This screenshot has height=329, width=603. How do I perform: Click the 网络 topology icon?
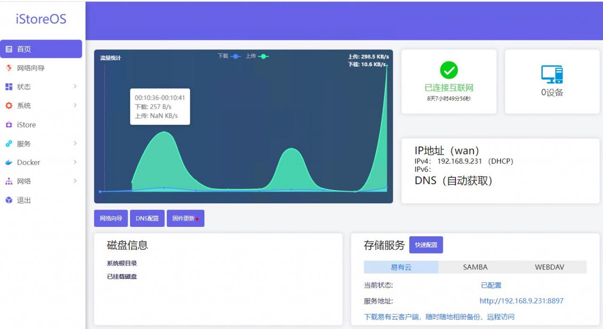[x=8, y=181]
